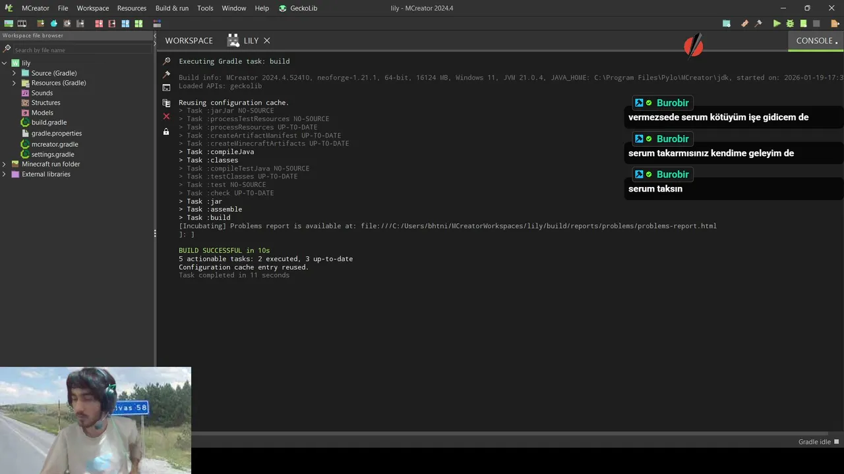Screen dimensions: 844x474
Task: Open the Resources menu
Action: click(x=132, y=8)
